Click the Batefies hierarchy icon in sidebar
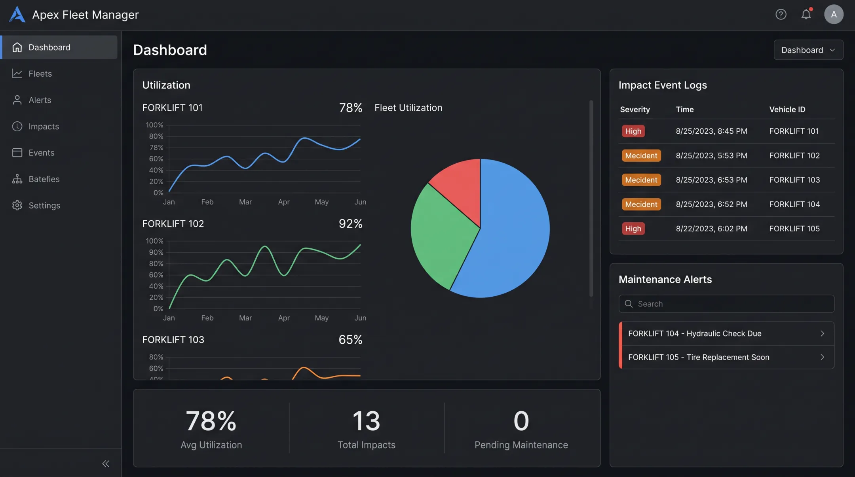Viewport: 855px width, 477px height. coord(17,179)
